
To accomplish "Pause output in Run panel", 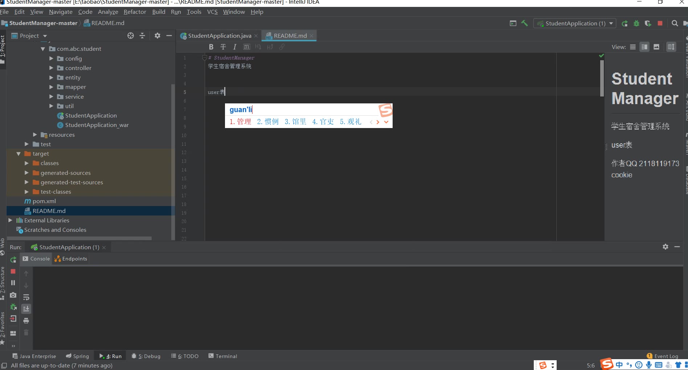I will point(13,283).
